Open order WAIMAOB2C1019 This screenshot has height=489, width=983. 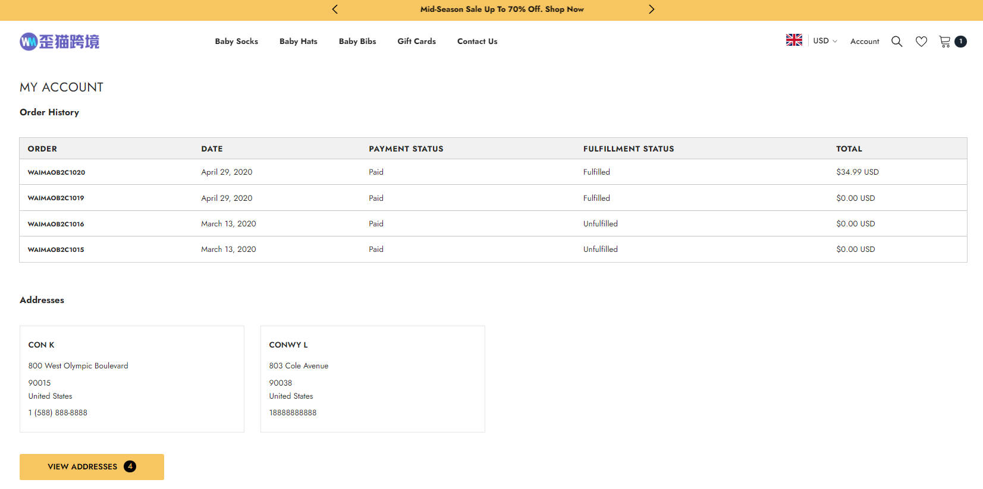click(x=56, y=198)
